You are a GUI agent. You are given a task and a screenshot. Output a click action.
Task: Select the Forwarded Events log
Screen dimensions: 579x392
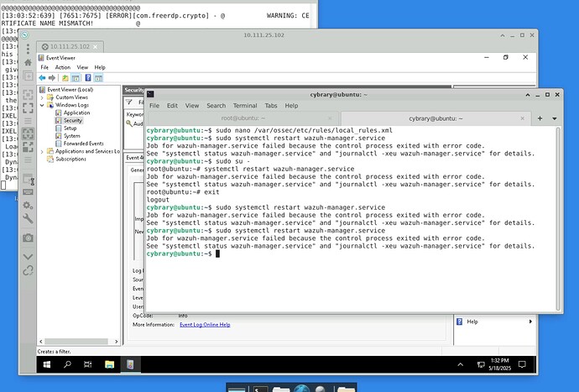click(x=83, y=144)
